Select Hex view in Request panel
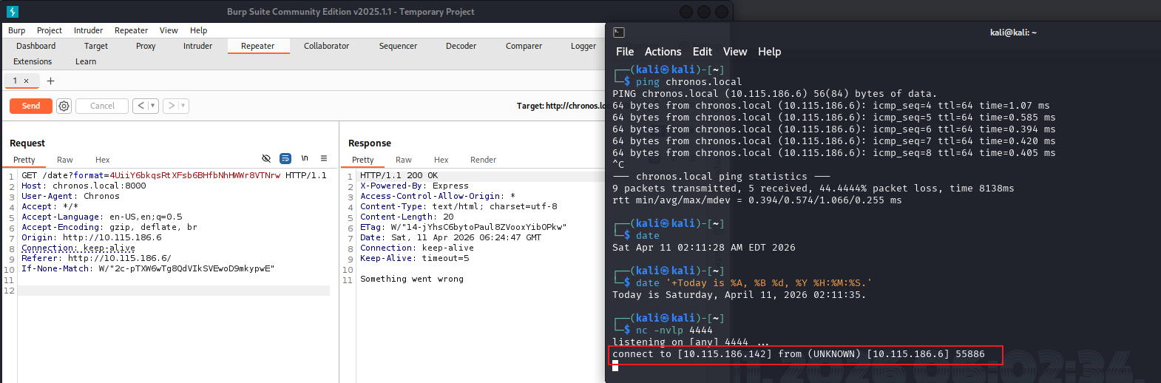 pos(102,160)
